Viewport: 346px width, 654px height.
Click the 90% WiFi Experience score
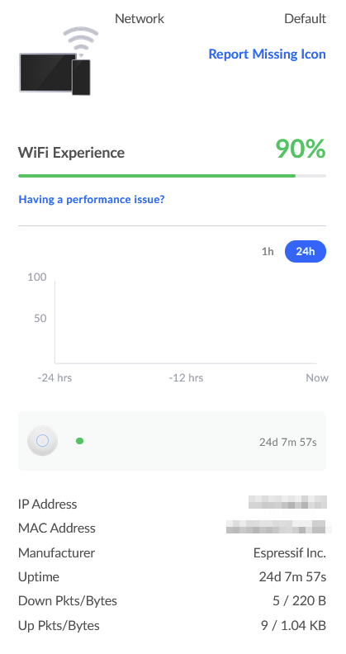tap(300, 149)
